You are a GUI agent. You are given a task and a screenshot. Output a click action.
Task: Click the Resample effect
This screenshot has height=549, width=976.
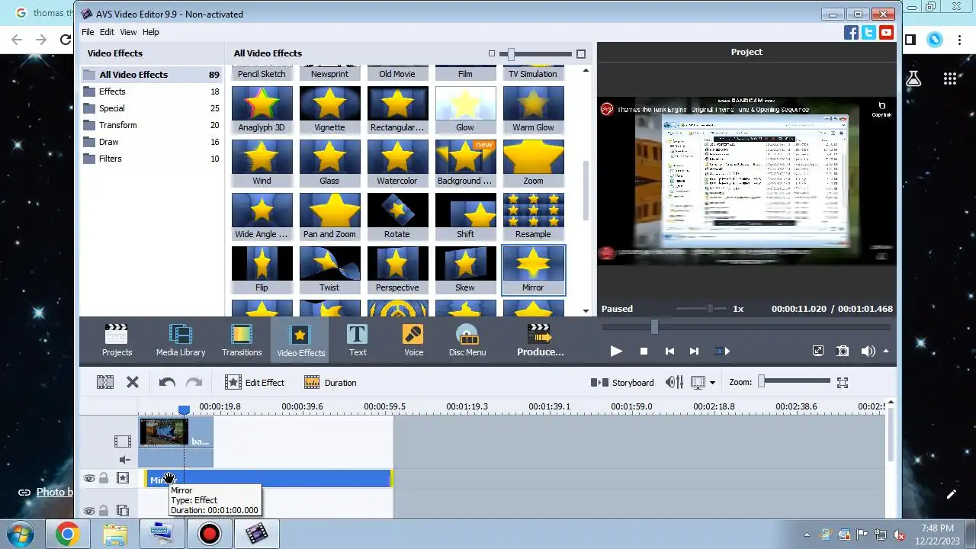pos(533,216)
